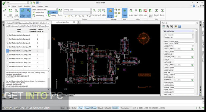This screenshot has width=206, height=112.
Task: Open the Display Order menu
Action: point(40,12)
